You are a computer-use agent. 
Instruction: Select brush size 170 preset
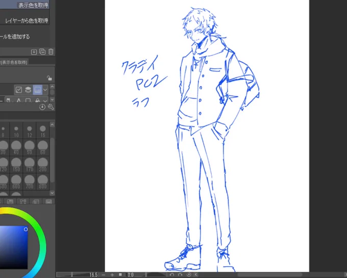click(x=30, y=165)
